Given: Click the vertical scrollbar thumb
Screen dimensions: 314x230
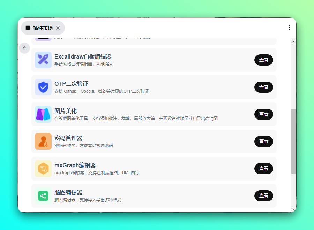Looking at the screenshot, I should pos(293,141).
